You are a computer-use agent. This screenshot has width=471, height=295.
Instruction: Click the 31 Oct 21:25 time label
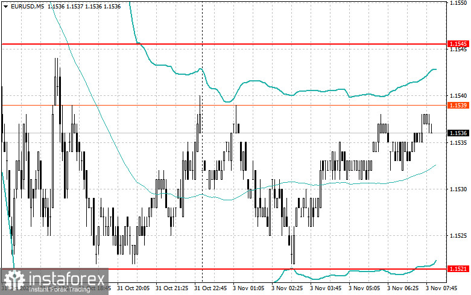(x=172, y=288)
